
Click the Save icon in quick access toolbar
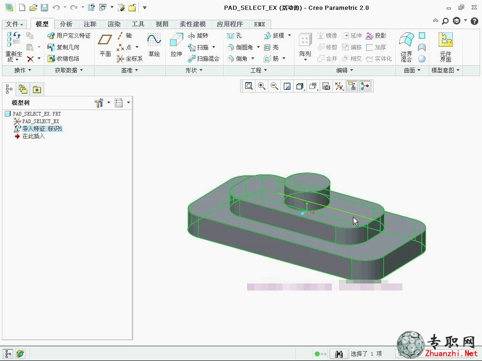click(45, 8)
